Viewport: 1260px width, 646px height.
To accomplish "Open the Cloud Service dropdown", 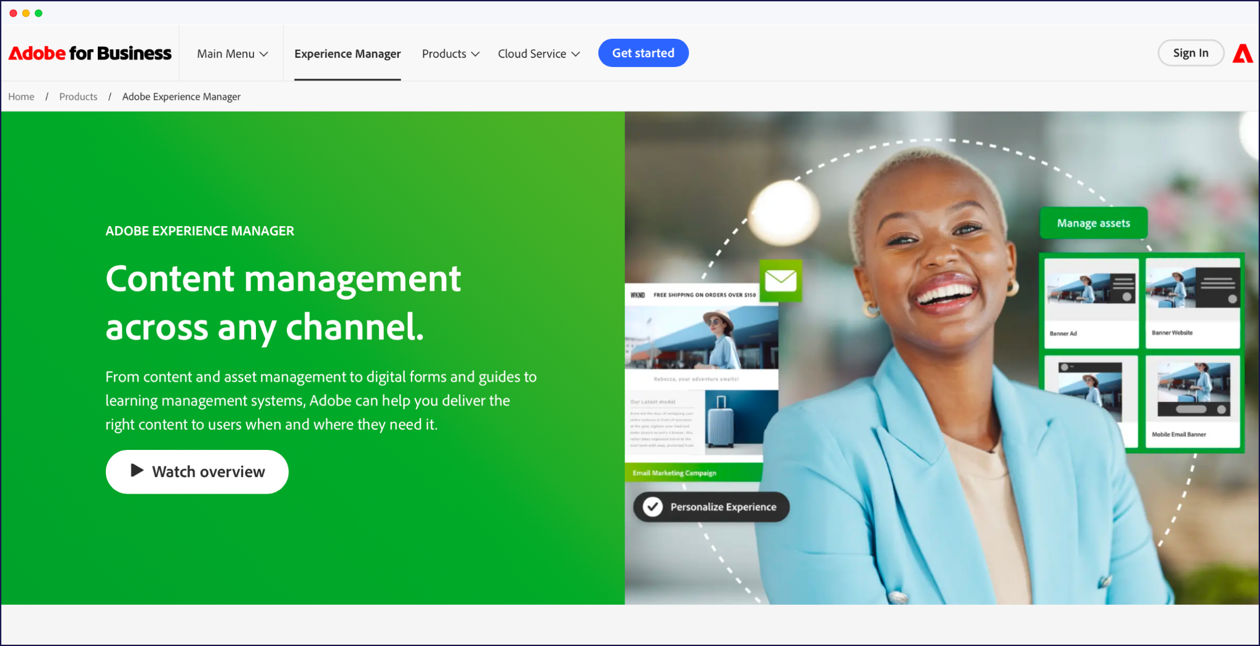I will (538, 53).
